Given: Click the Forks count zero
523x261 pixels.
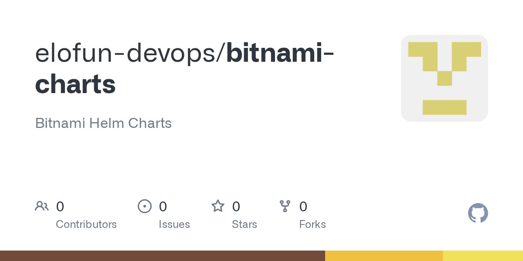Looking at the screenshot, I should tap(303, 207).
